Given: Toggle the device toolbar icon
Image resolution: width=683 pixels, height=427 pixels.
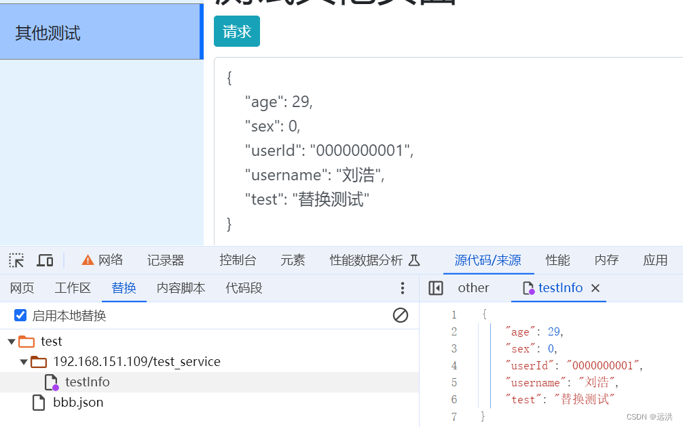Looking at the screenshot, I should 45,260.
